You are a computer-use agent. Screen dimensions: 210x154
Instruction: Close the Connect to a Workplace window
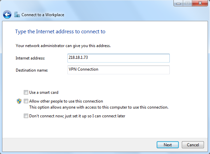pos(199,4)
